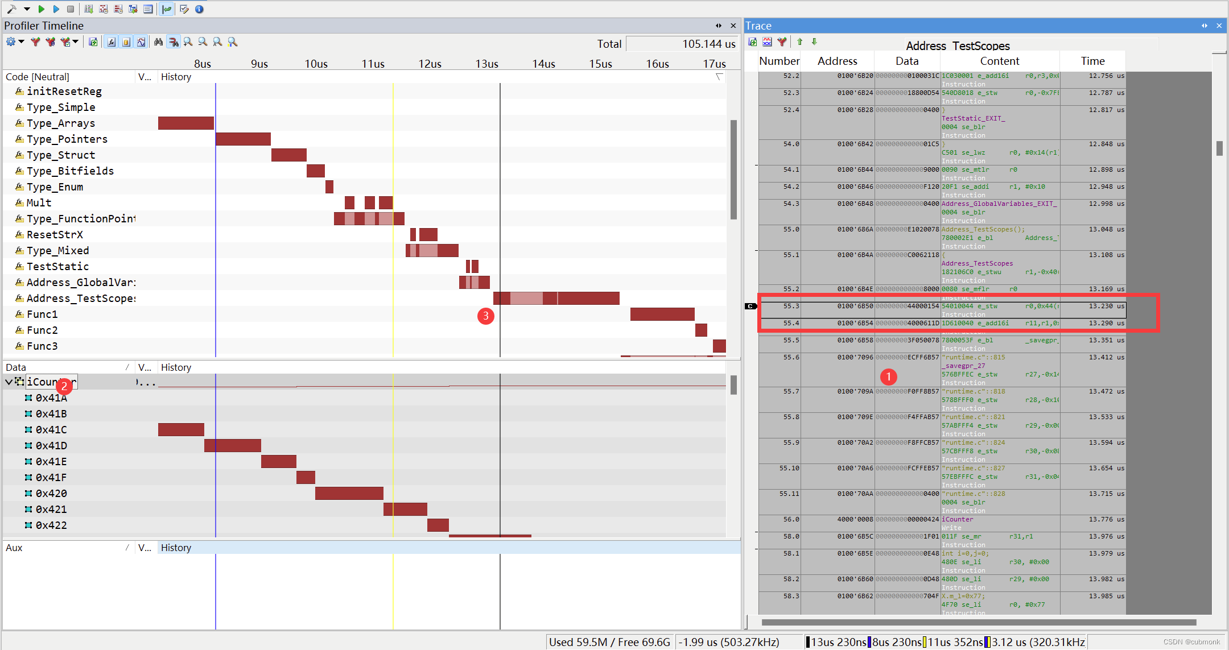
Task: Click the Aux section column header
Action: [x=69, y=548]
